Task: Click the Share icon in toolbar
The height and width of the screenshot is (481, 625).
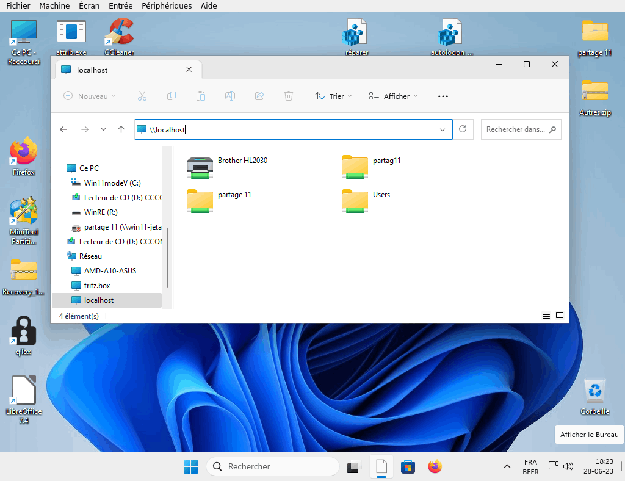Action: pos(259,96)
